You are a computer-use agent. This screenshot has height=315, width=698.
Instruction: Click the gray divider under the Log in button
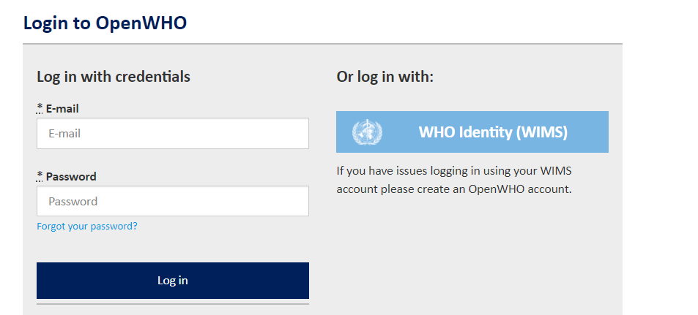point(173,304)
